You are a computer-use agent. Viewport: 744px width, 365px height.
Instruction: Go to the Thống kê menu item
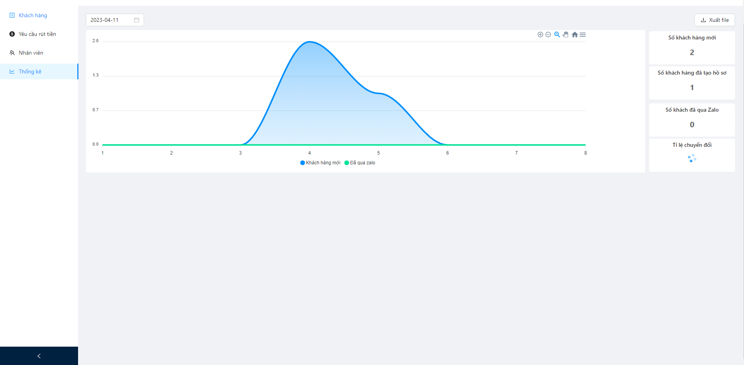click(x=30, y=71)
